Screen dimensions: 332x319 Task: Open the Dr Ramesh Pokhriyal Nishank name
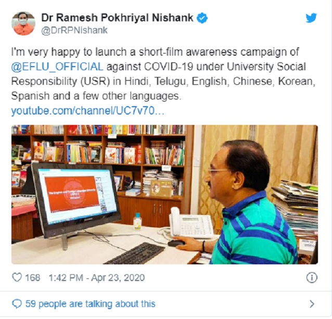click(117, 18)
